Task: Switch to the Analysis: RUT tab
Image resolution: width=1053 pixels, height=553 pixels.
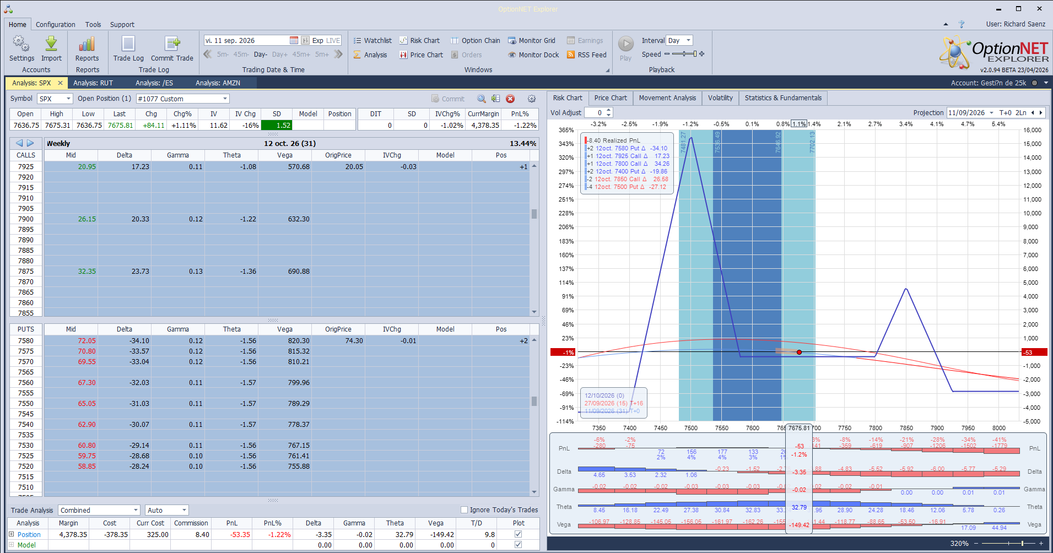Action: tap(93, 83)
